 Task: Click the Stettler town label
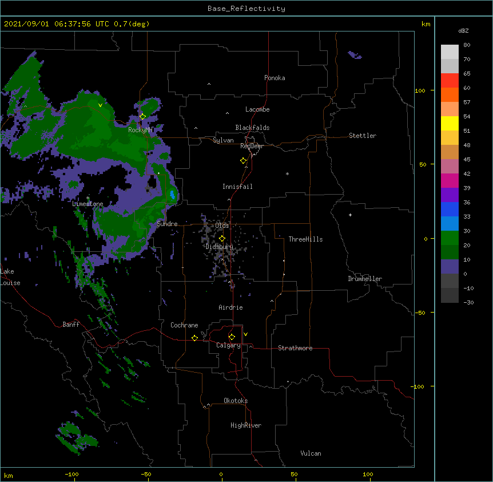click(x=363, y=136)
